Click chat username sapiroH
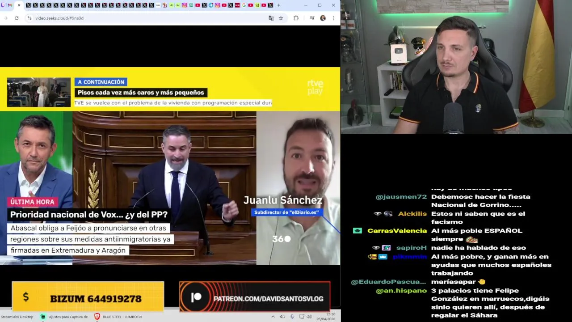The width and height of the screenshot is (572, 322). click(412, 248)
